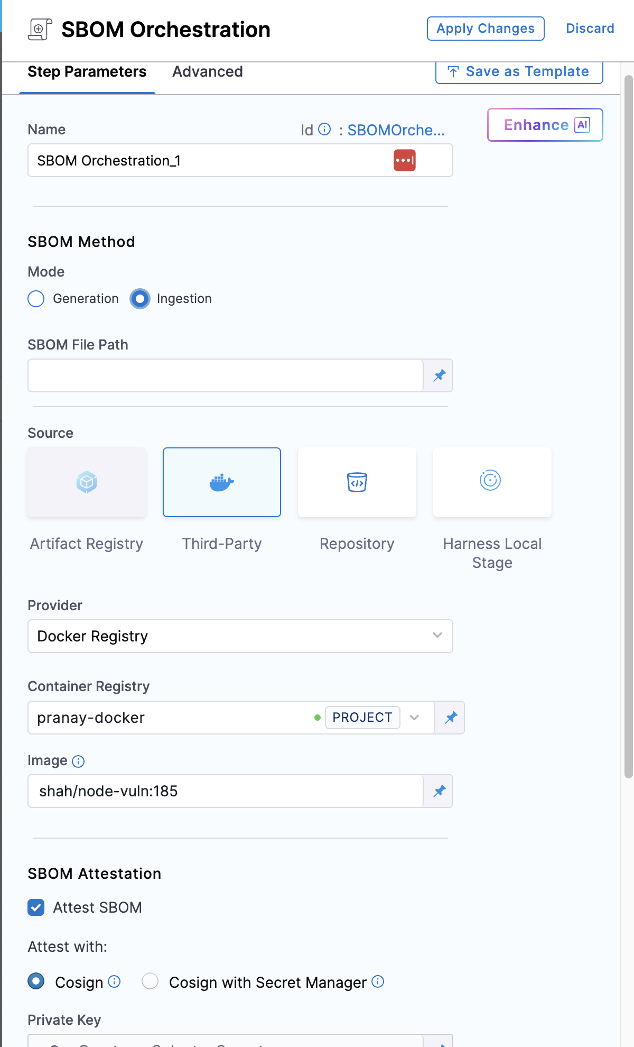Expand the Container Registry connector dropdown
This screenshot has width=634, height=1047.
tap(414, 718)
